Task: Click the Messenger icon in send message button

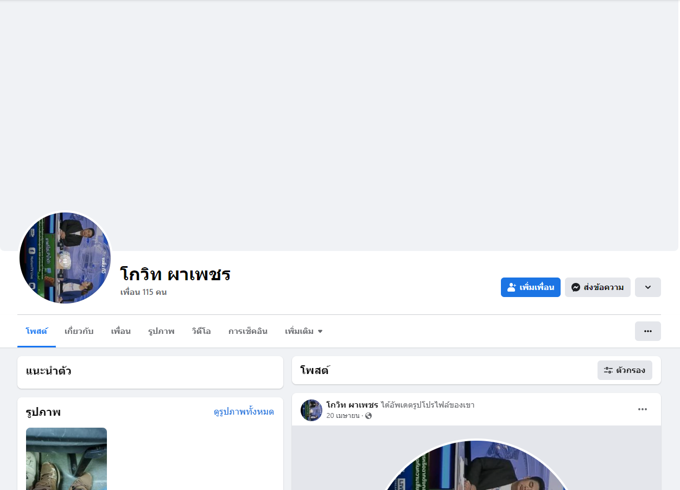Action: click(x=576, y=287)
